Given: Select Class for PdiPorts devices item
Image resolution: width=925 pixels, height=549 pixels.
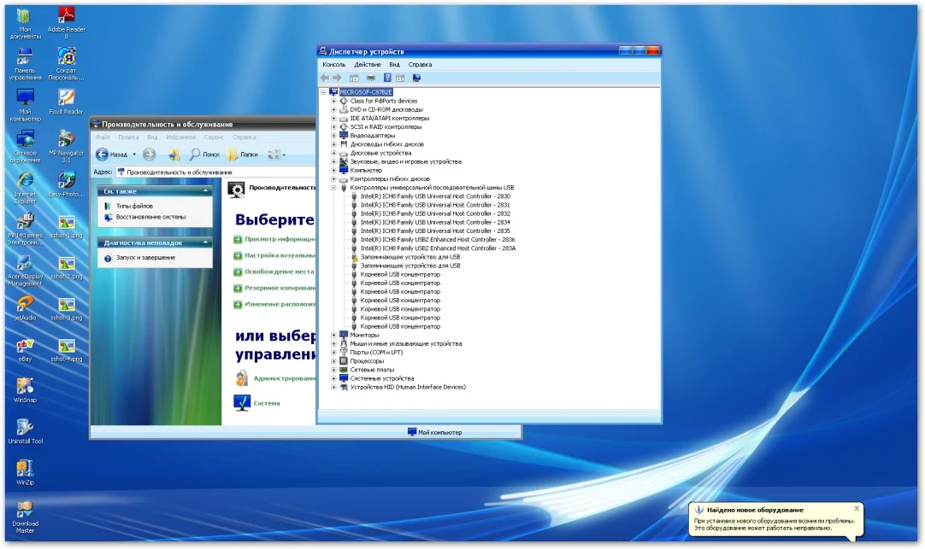Looking at the screenshot, I should pyautogui.click(x=384, y=102).
